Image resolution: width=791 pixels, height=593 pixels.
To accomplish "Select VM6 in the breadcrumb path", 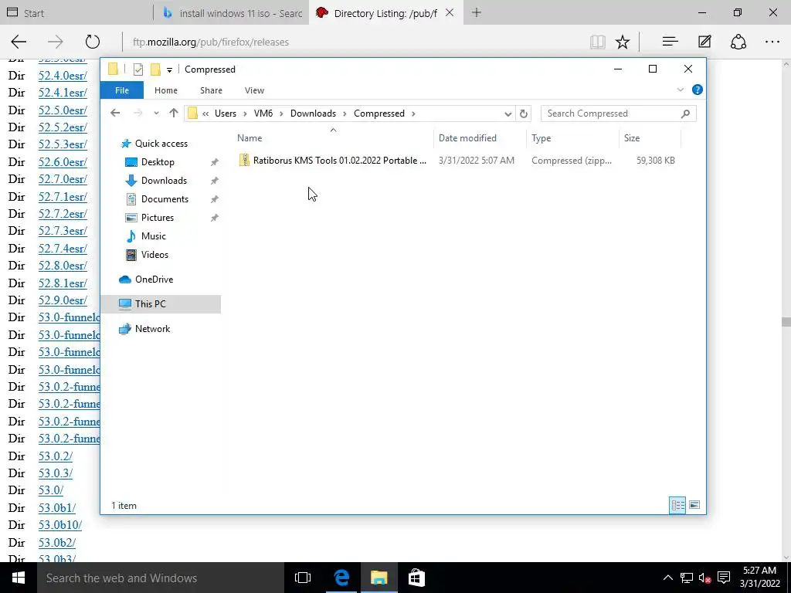I will pos(263,114).
